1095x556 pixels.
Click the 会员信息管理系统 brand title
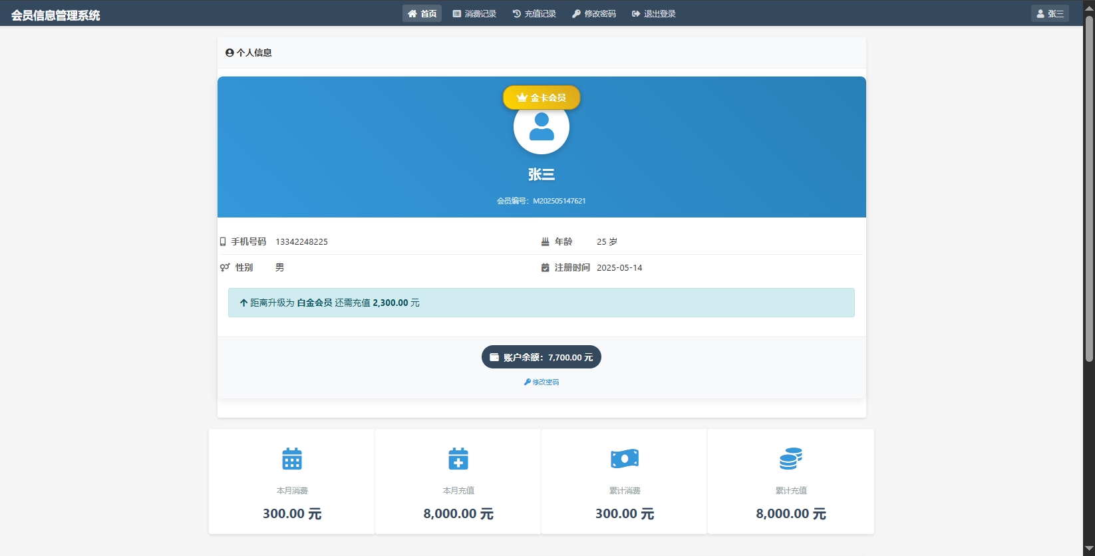55,15
